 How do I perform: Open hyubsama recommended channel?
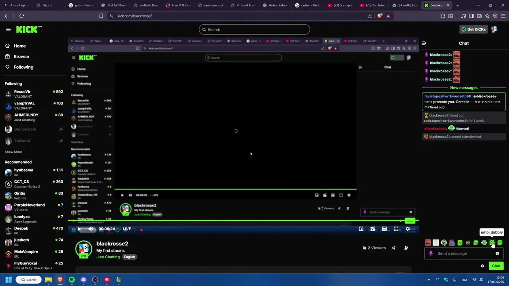click(34, 172)
